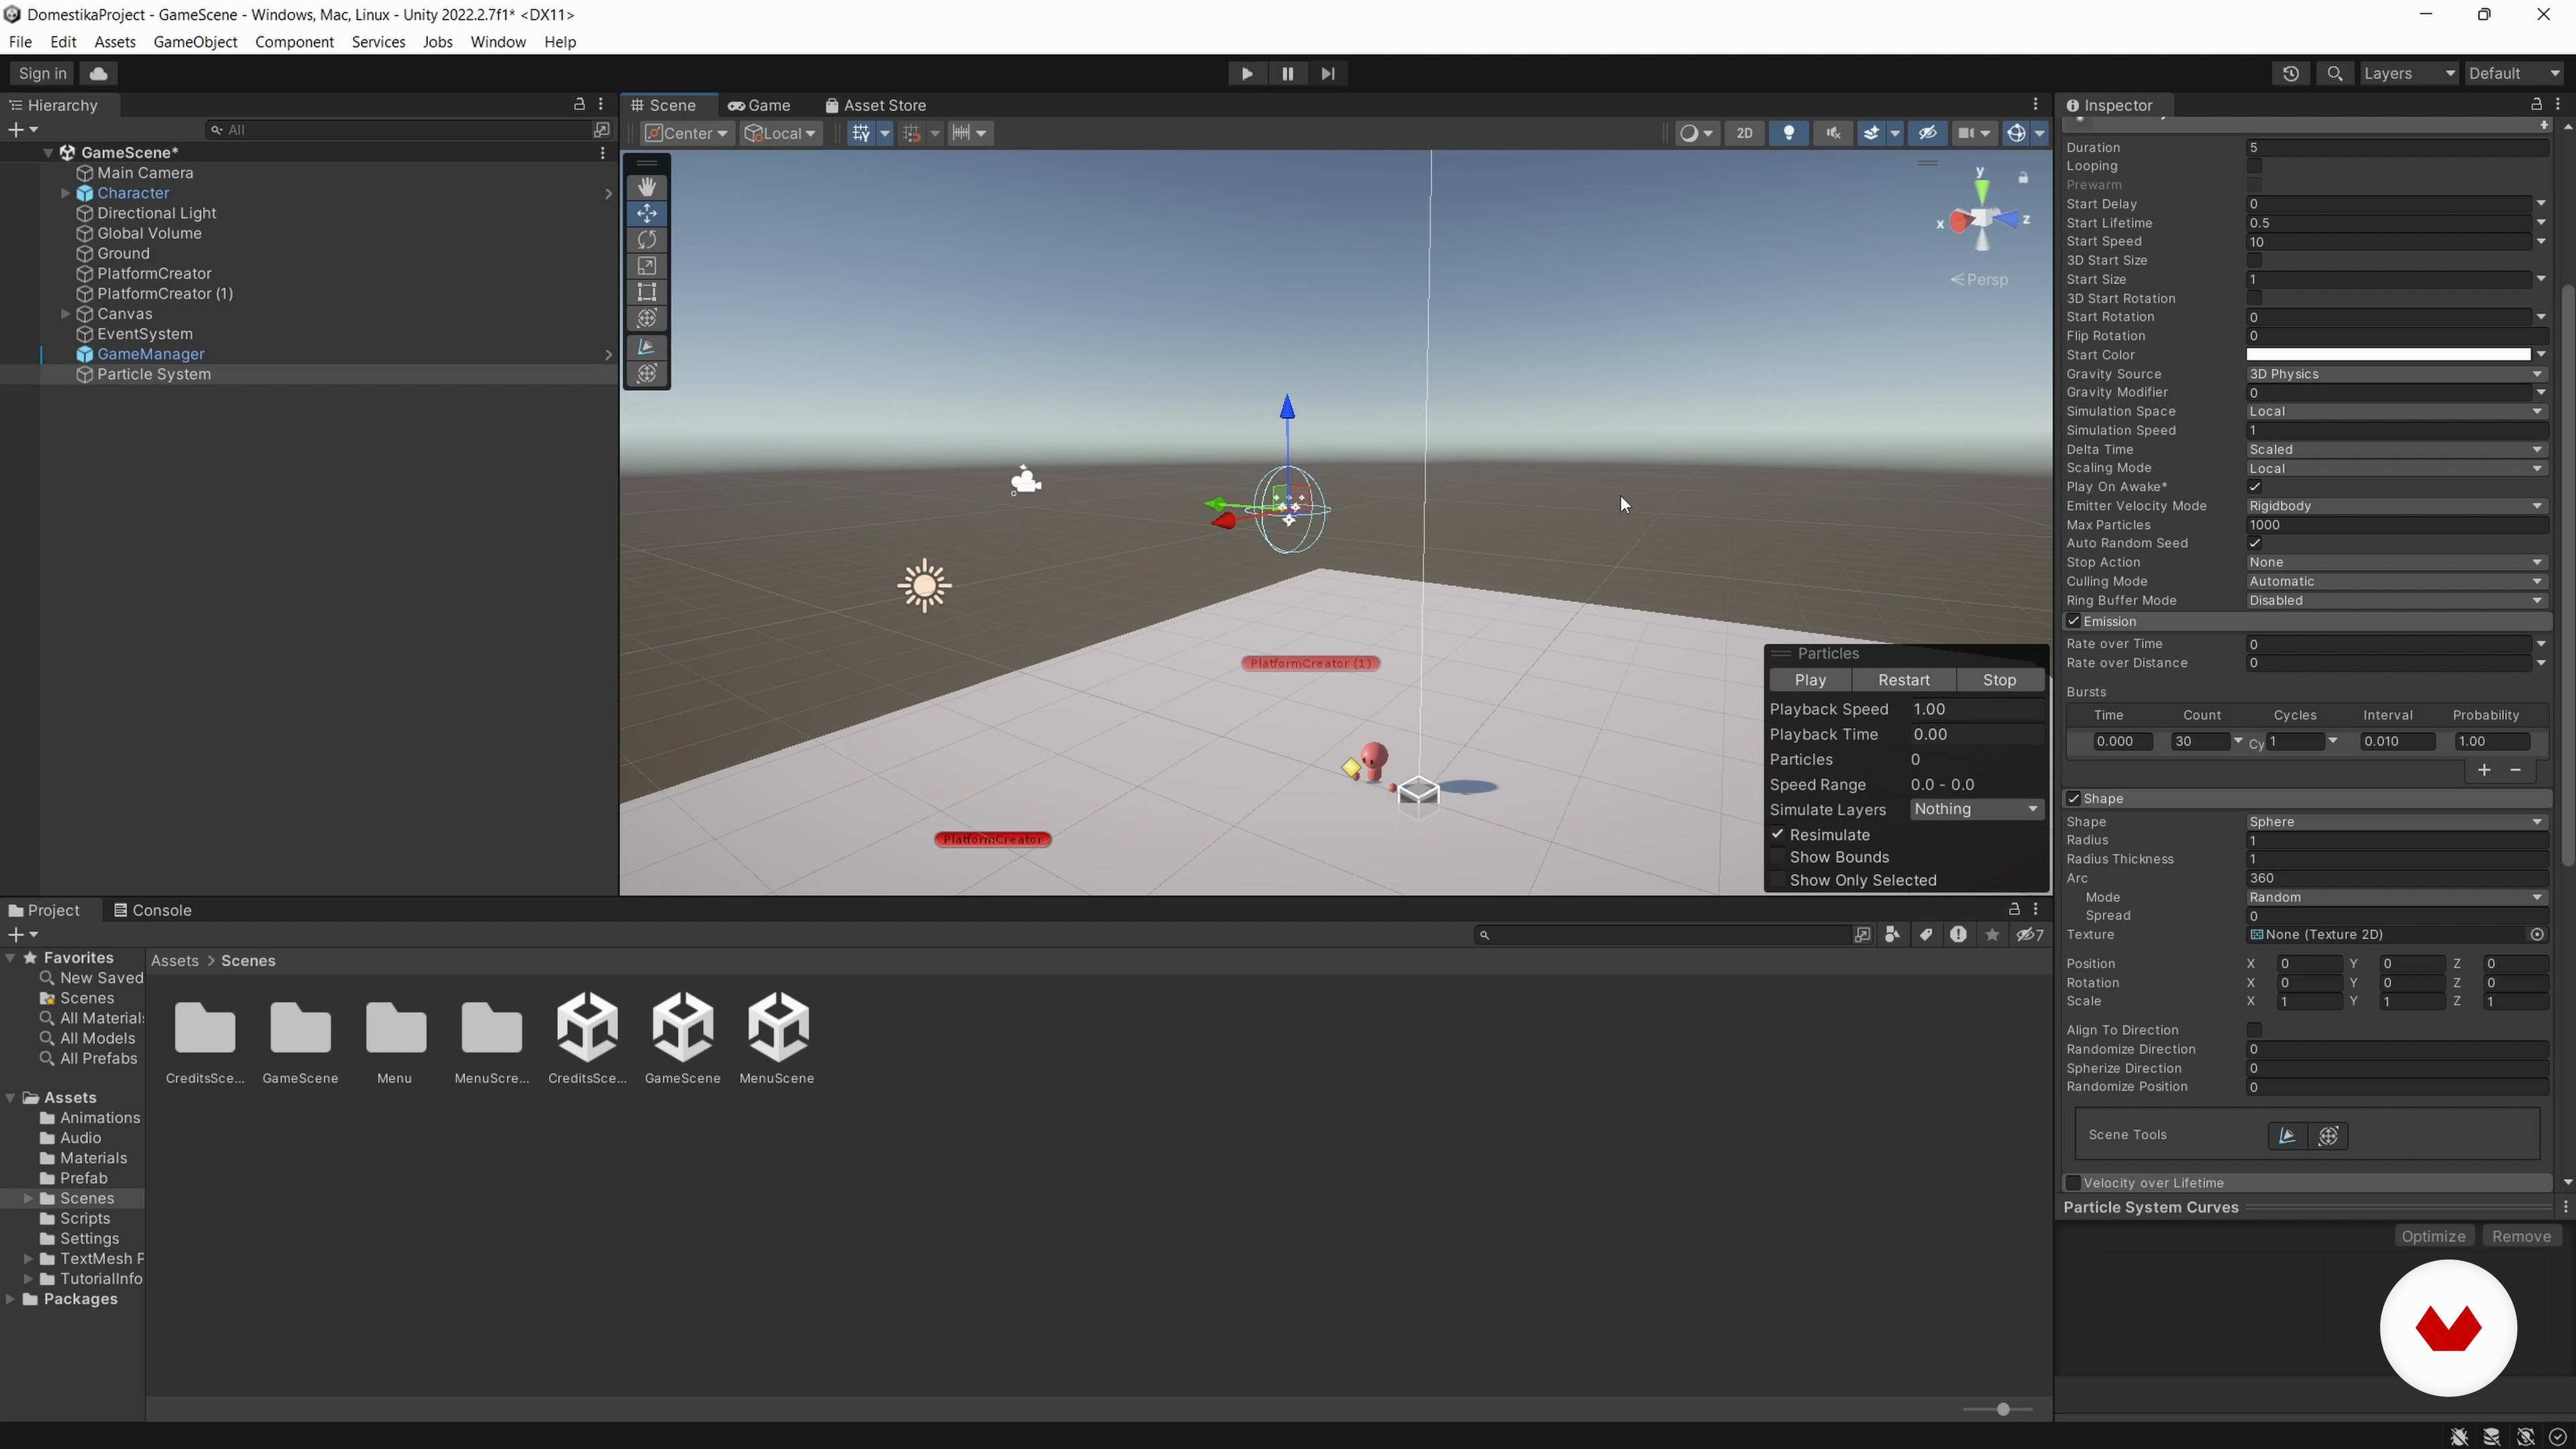Open Simulation Space dropdown
The height and width of the screenshot is (1449, 2576).
pyautogui.click(x=2396, y=412)
